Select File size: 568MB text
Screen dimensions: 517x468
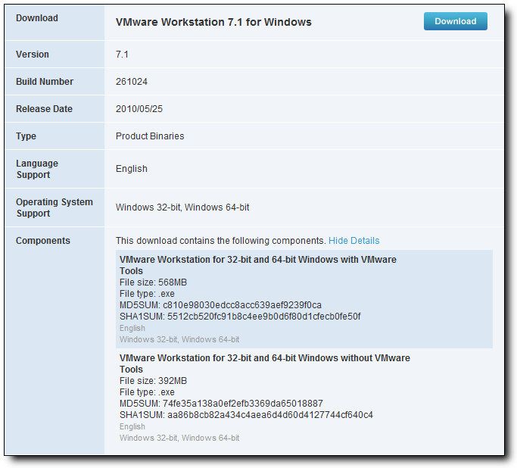(153, 282)
